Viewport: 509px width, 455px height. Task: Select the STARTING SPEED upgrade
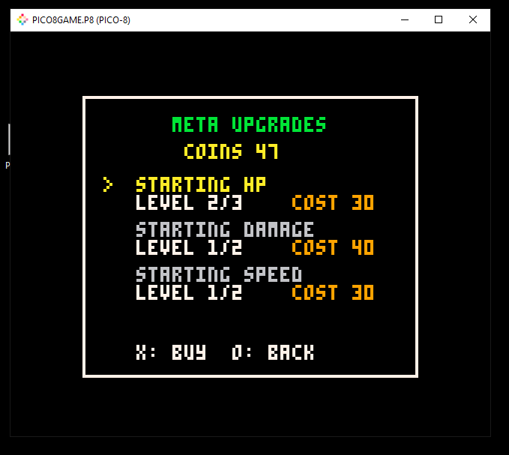pos(219,274)
